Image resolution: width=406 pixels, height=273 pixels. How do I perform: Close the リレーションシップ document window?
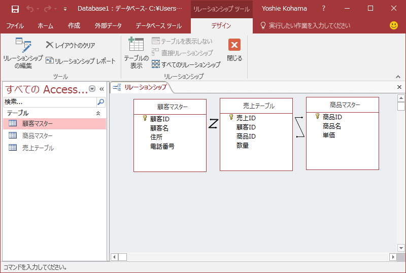pyautogui.click(x=399, y=87)
